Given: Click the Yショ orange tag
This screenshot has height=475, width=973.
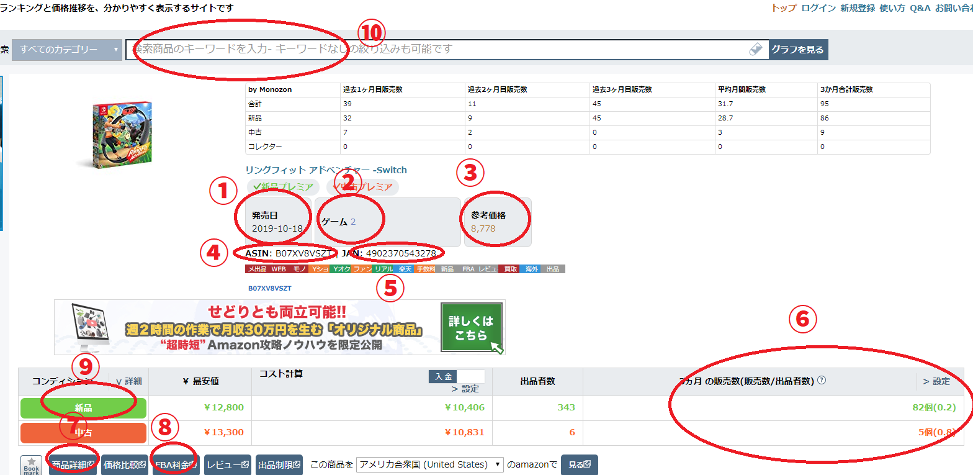Looking at the screenshot, I should coord(320,269).
